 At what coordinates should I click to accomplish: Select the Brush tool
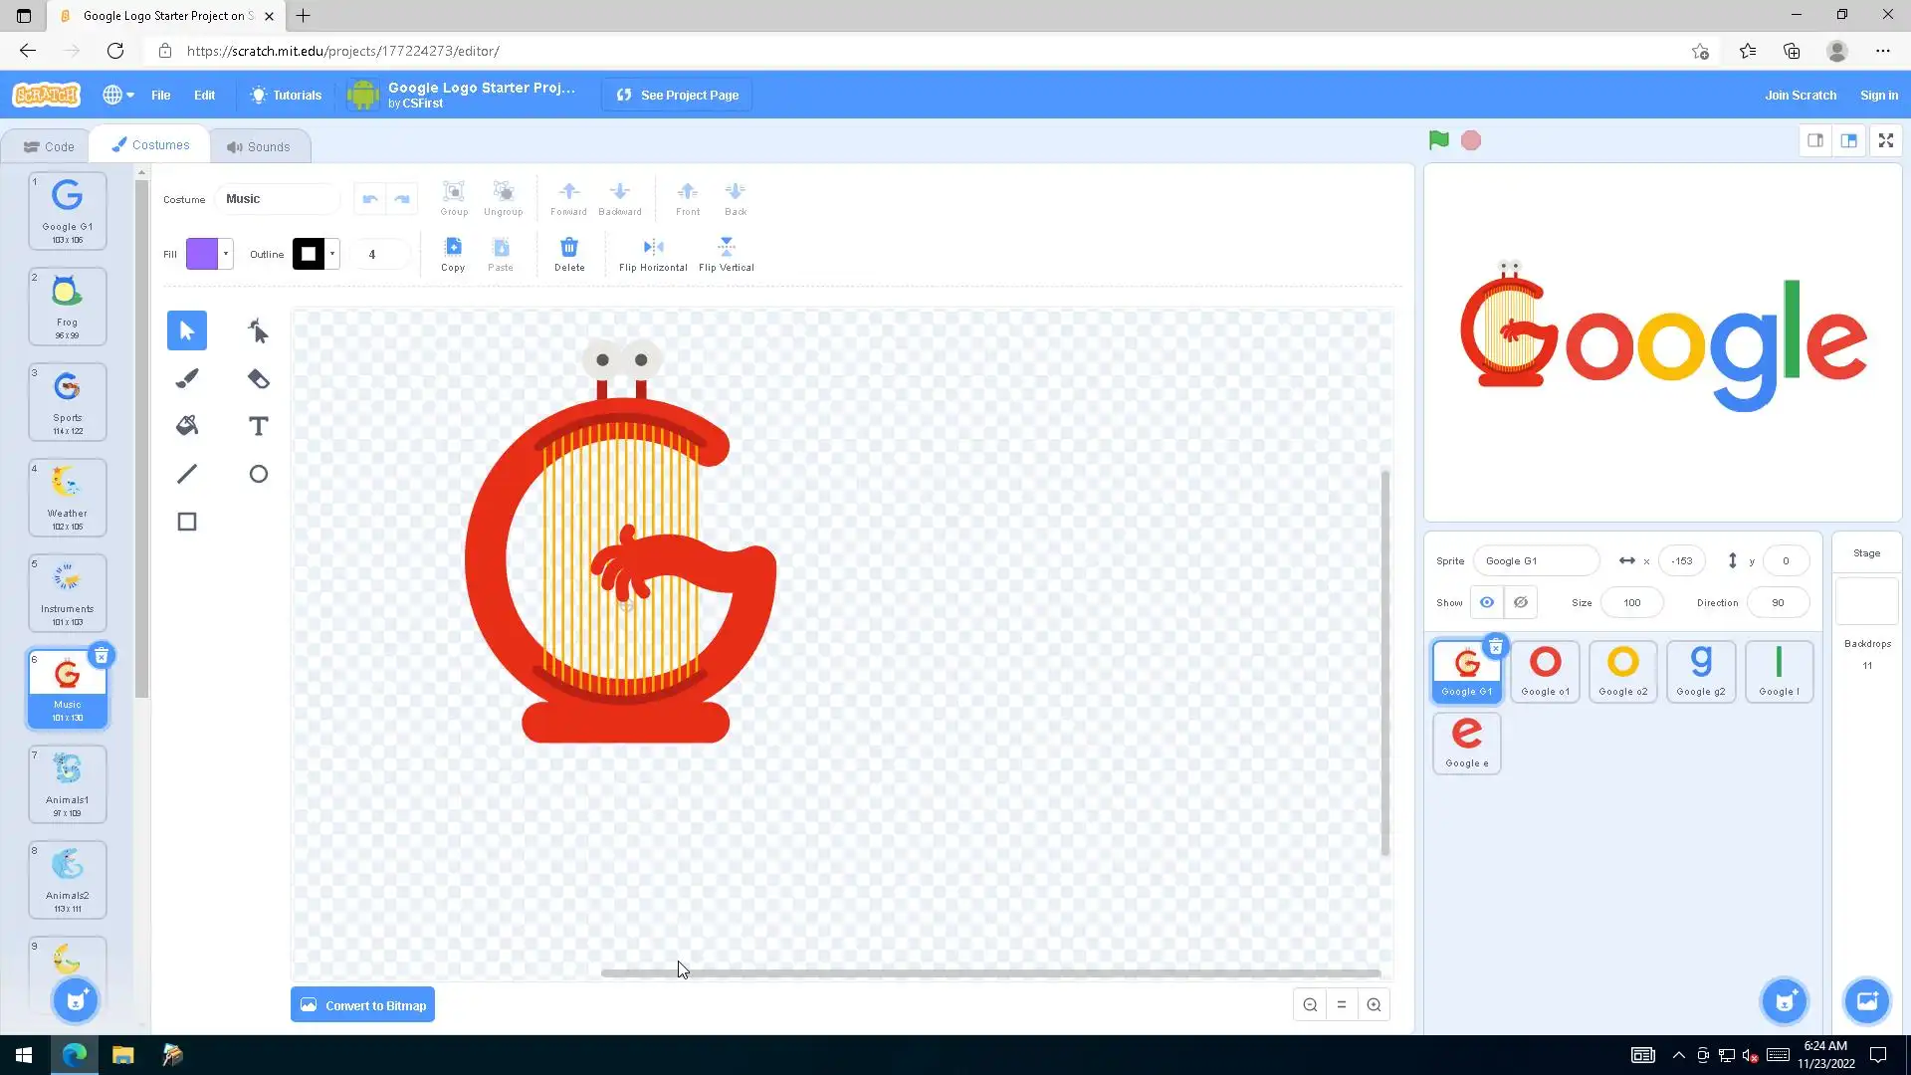(187, 378)
